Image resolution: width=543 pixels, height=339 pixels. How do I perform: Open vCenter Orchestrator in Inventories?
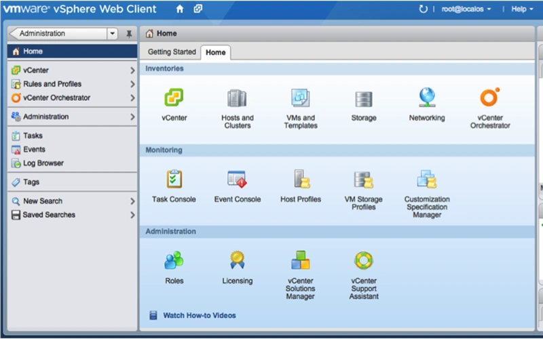point(490,97)
